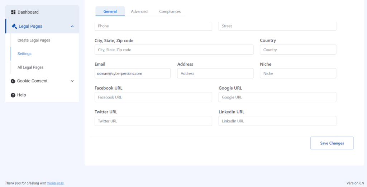Switch to the Advanced tab
367x187 pixels.
coord(139,11)
